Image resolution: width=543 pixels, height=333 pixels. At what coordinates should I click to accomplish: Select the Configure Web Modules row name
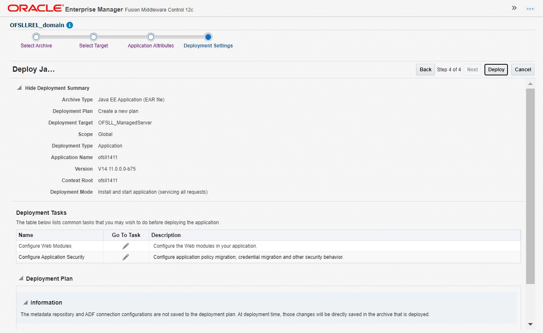tap(45, 246)
